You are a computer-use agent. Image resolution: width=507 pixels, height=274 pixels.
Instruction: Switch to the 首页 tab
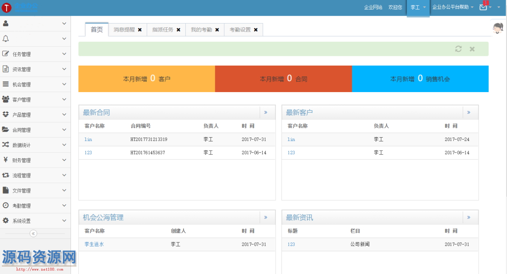[x=97, y=30]
